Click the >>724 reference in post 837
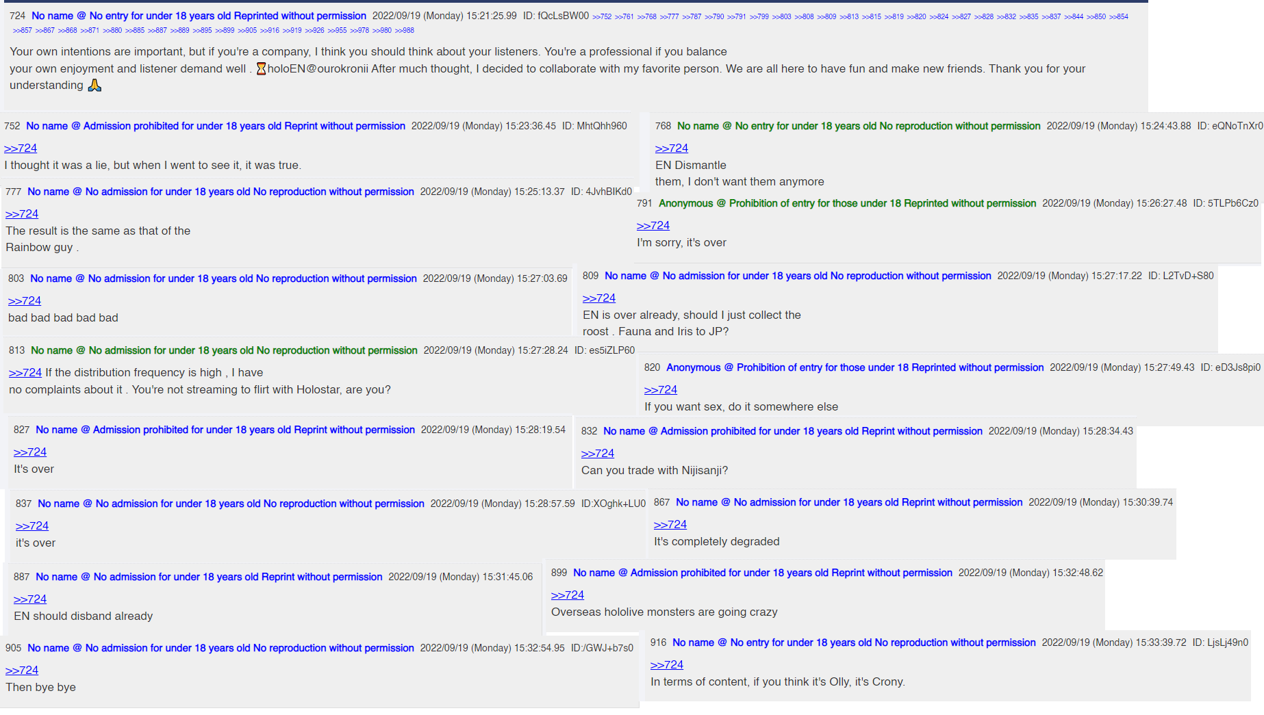The width and height of the screenshot is (1264, 715). tap(32, 525)
